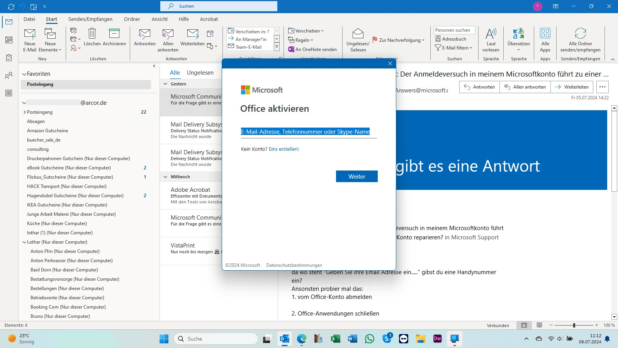Switch to the Mail view in sidebar
Image resolution: width=618 pixels, height=348 pixels.
coord(9,22)
